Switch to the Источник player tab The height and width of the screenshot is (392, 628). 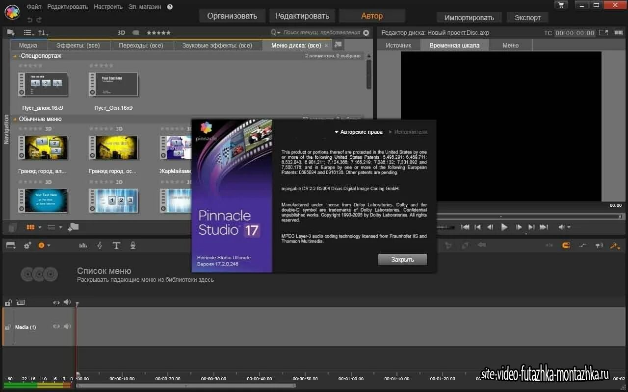pyautogui.click(x=398, y=45)
